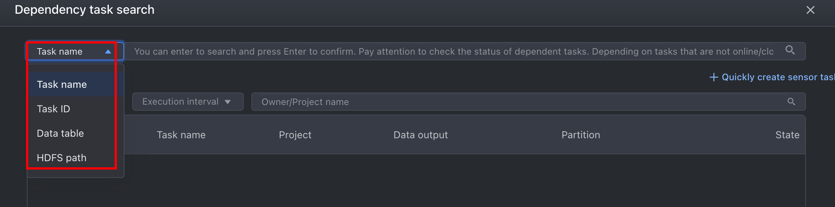835x207 pixels.
Task: Click the Data output column header
Action: click(421, 135)
